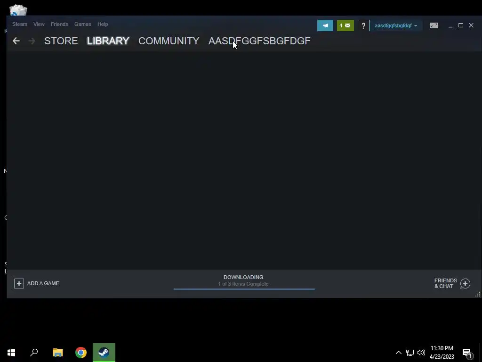The image size is (482, 362).
Task: Click ADD A GAME text
Action: (43, 283)
